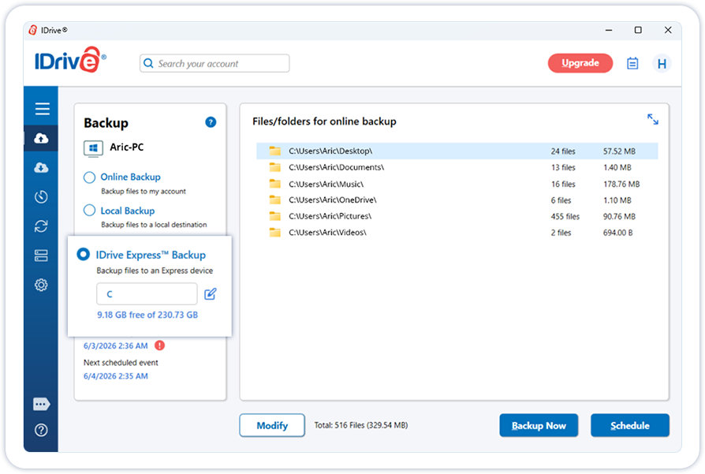Click the Desktop folder icon

point(274,151)
